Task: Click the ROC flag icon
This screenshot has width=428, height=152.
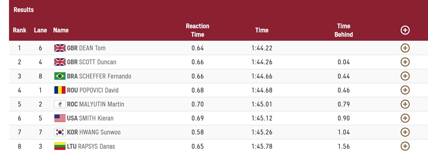Action: tap(60, 104)
